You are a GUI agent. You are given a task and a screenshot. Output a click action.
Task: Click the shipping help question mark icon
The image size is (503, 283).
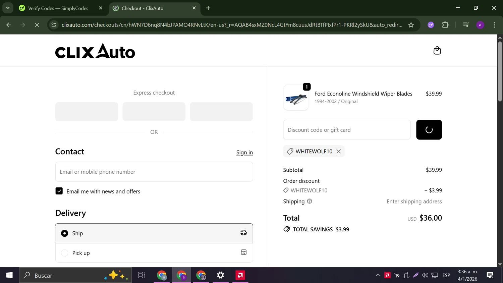point(310,201)
